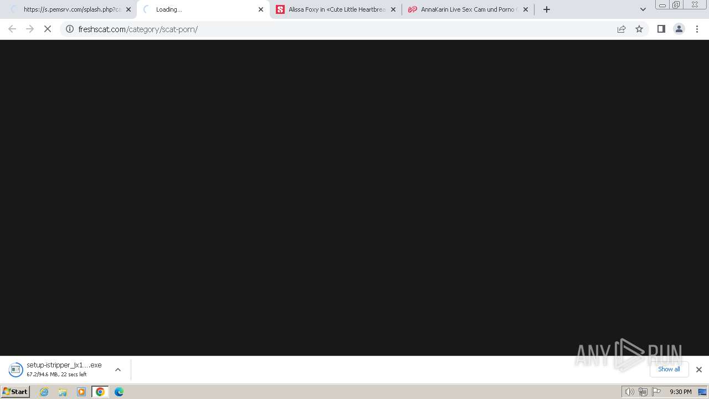
Task: Close the Alissa Foxy tab
Action: (x=393, y=9)
